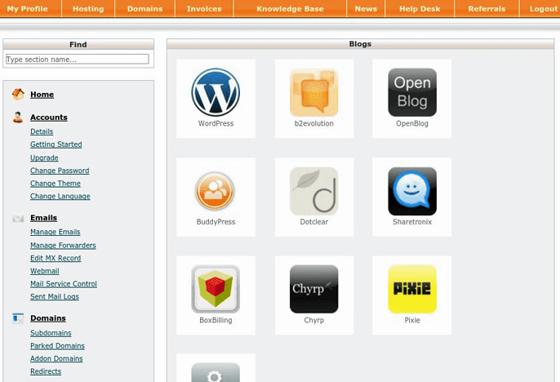
Task: Open the Parked Domains link
Action: (x=57, y=345)
